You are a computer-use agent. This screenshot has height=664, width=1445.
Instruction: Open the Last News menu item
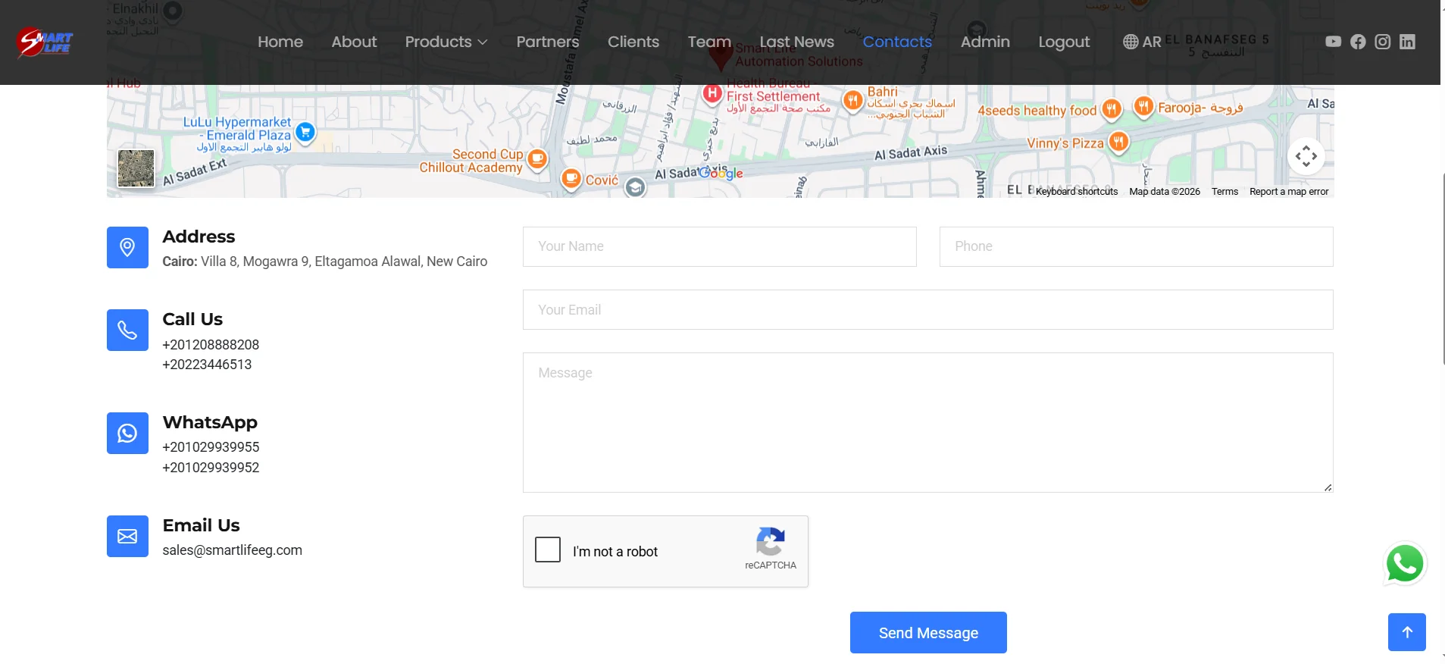click(797, 42)
